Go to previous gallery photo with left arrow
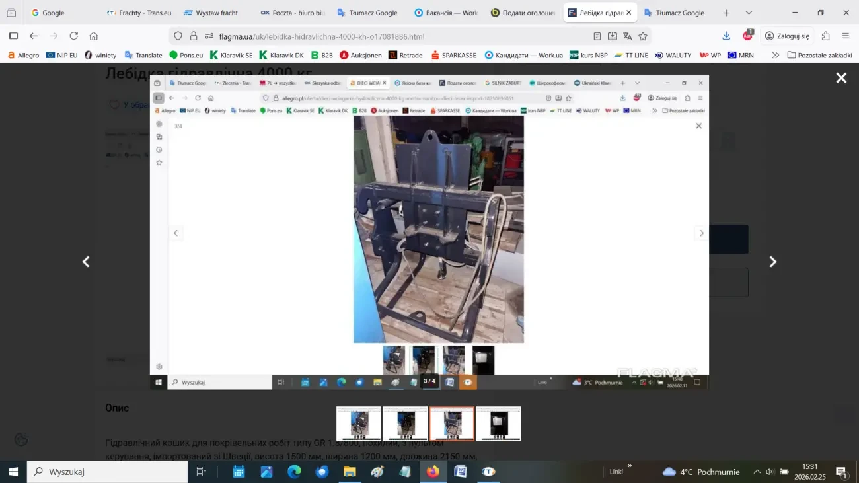Viewport: 859px width, 483px height. (86, 262)
